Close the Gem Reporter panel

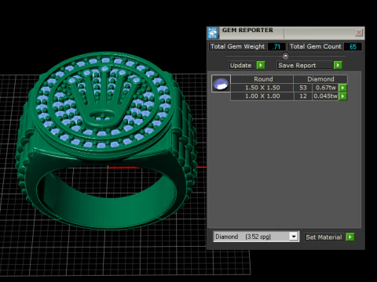click(x=359, y=33)
